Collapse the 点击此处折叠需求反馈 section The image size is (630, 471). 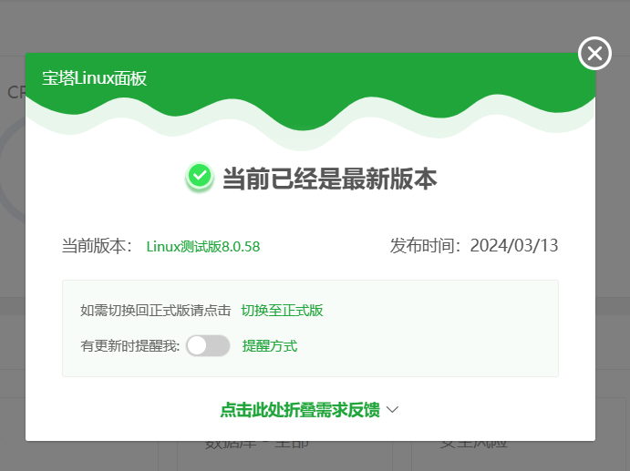(x=300, y=410)
